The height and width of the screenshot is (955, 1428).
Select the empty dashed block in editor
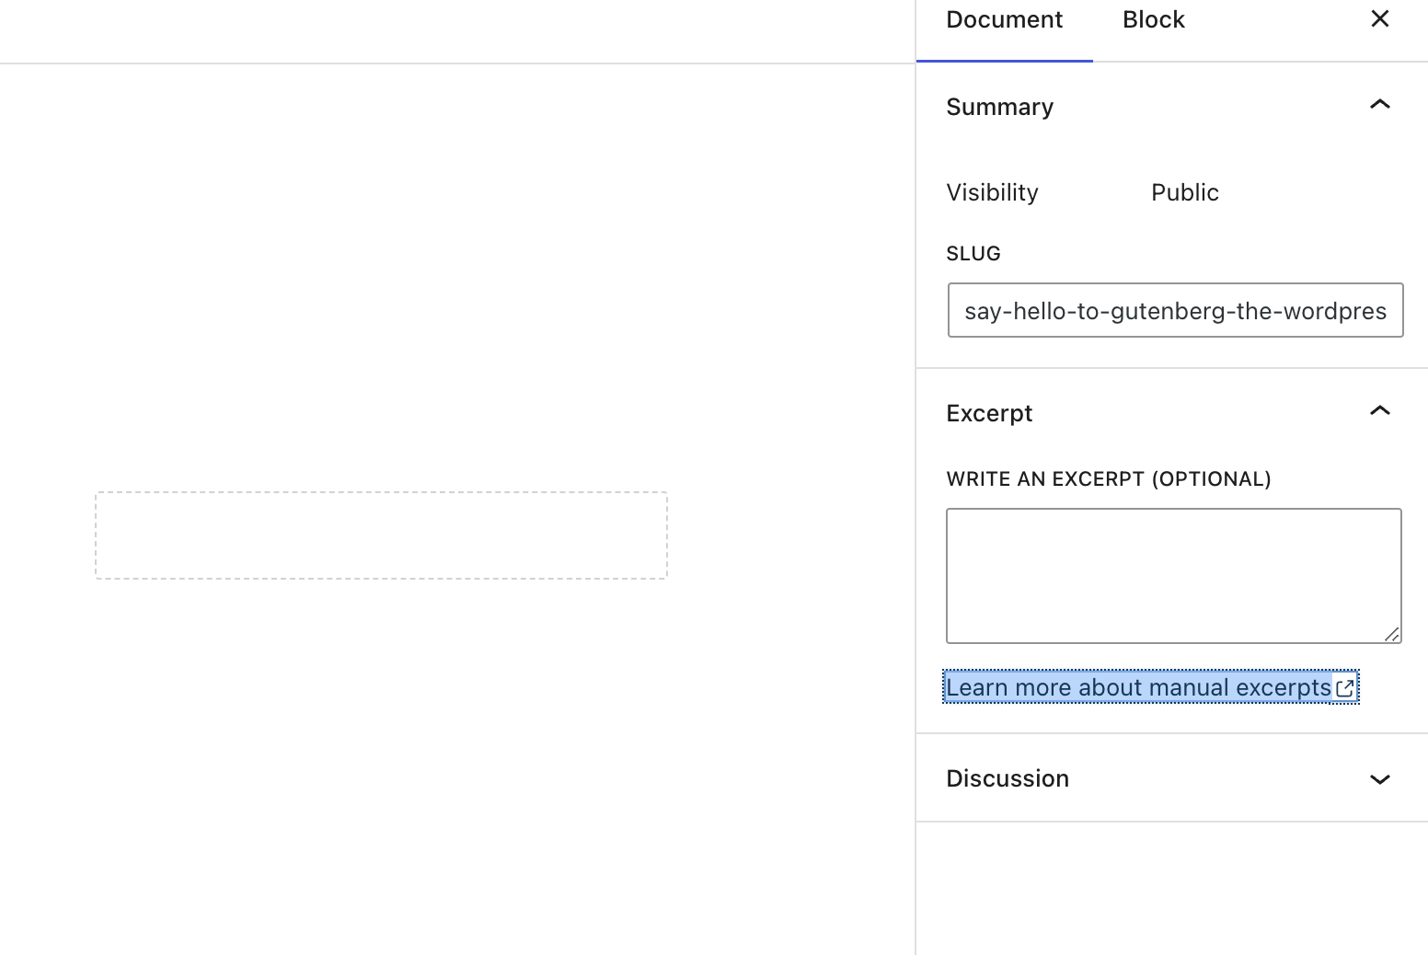tap(381, 535)
